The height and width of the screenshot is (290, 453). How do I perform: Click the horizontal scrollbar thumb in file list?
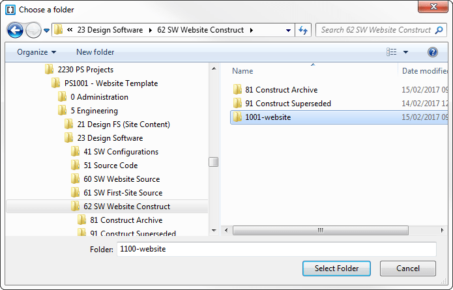321,230
